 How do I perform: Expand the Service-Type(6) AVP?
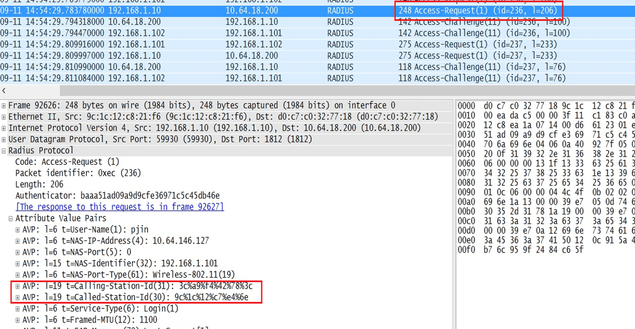tap(18, 309)
